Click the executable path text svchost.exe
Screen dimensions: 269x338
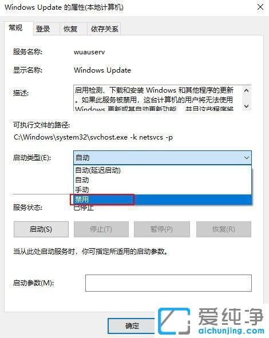point(109,137)
